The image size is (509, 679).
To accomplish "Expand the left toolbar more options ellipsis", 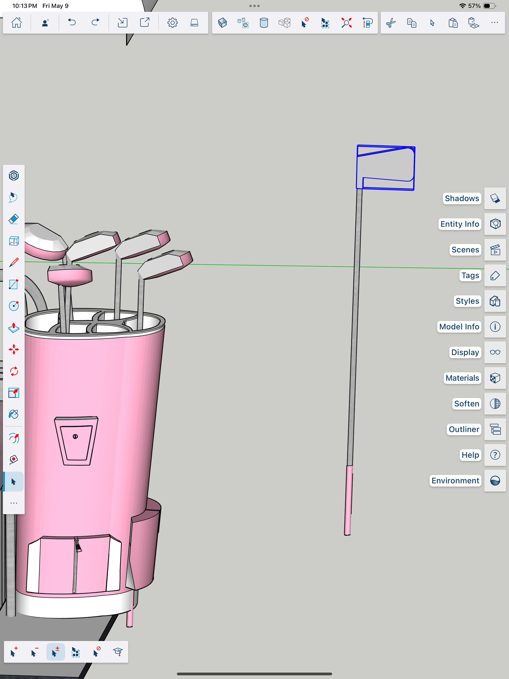I will 14,503.
